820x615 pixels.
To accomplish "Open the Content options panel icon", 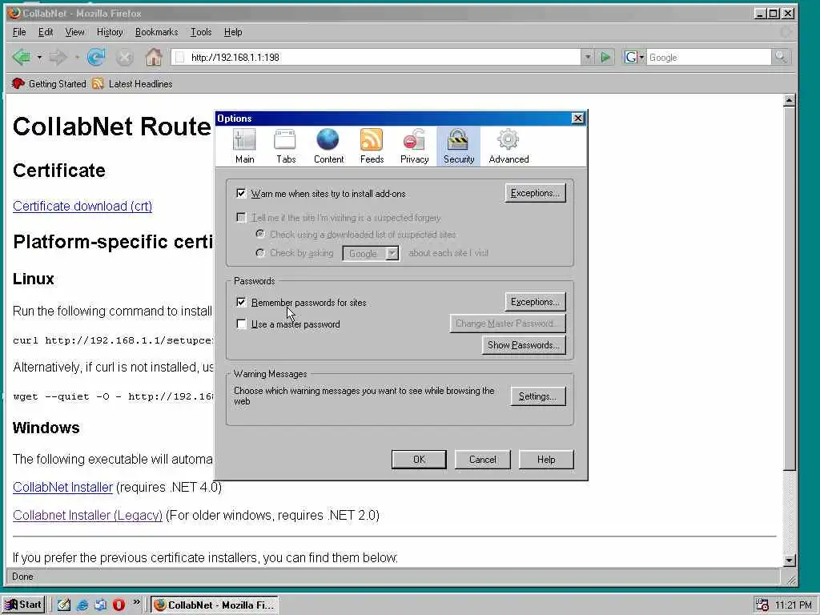I will tap(328, 147).
